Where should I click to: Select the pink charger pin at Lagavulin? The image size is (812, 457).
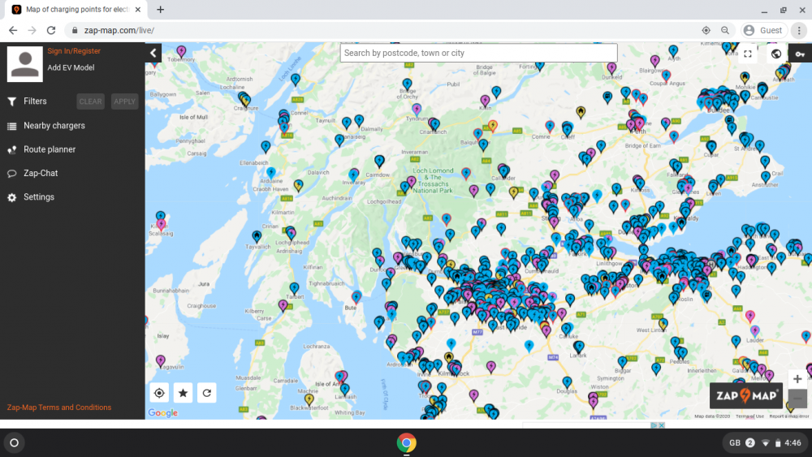161,360
